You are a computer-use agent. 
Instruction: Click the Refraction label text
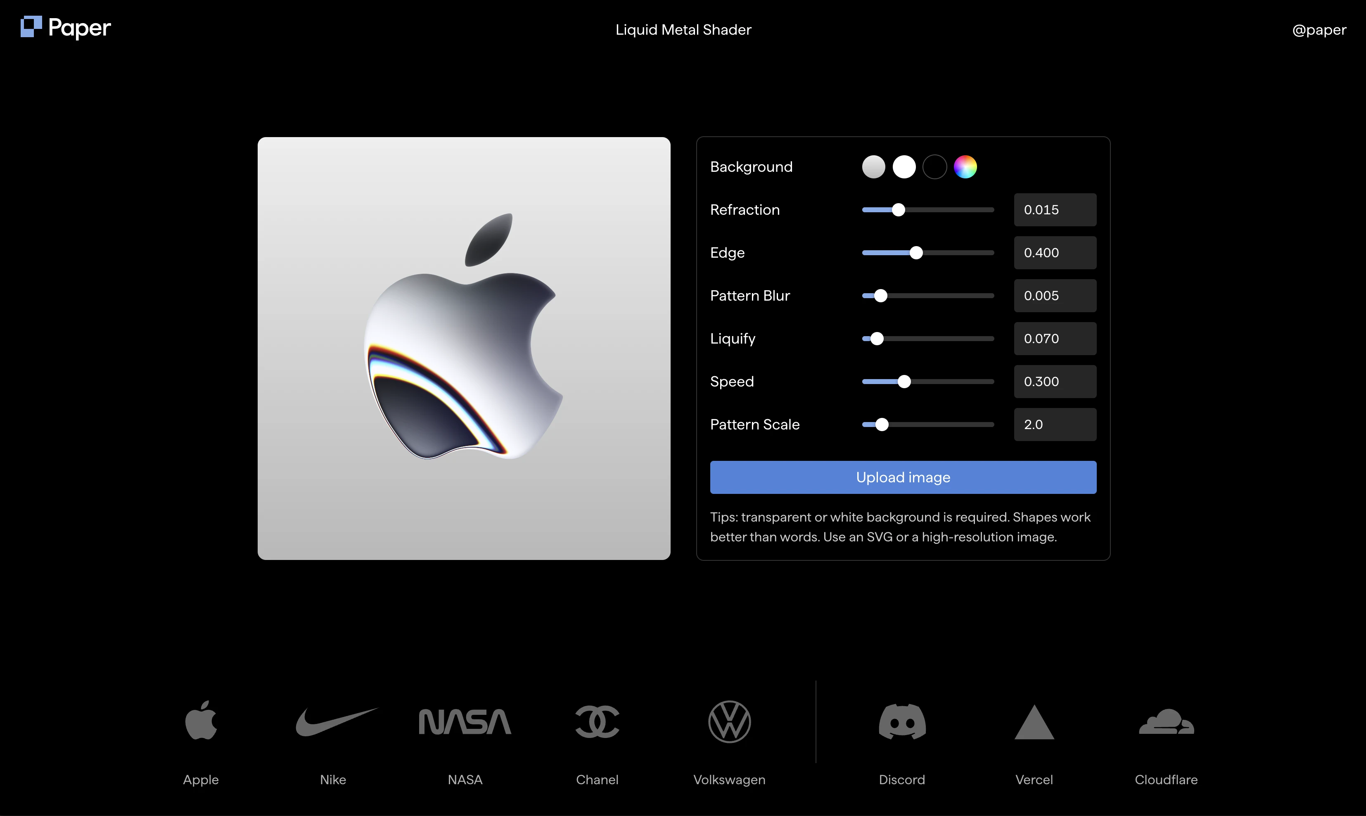[x=745, y=209]
